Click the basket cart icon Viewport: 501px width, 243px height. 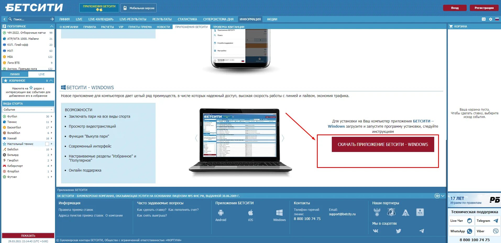coord(451,26)
